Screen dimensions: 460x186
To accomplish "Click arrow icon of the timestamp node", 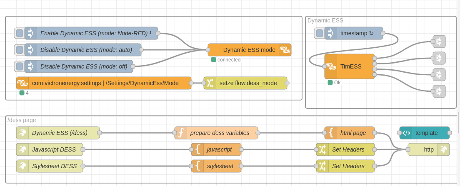I will click(x=331, y=33).
